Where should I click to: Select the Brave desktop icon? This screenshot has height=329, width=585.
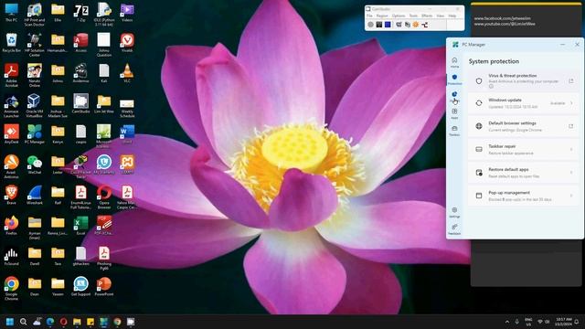pyautogui.click(x=11, y=195)
